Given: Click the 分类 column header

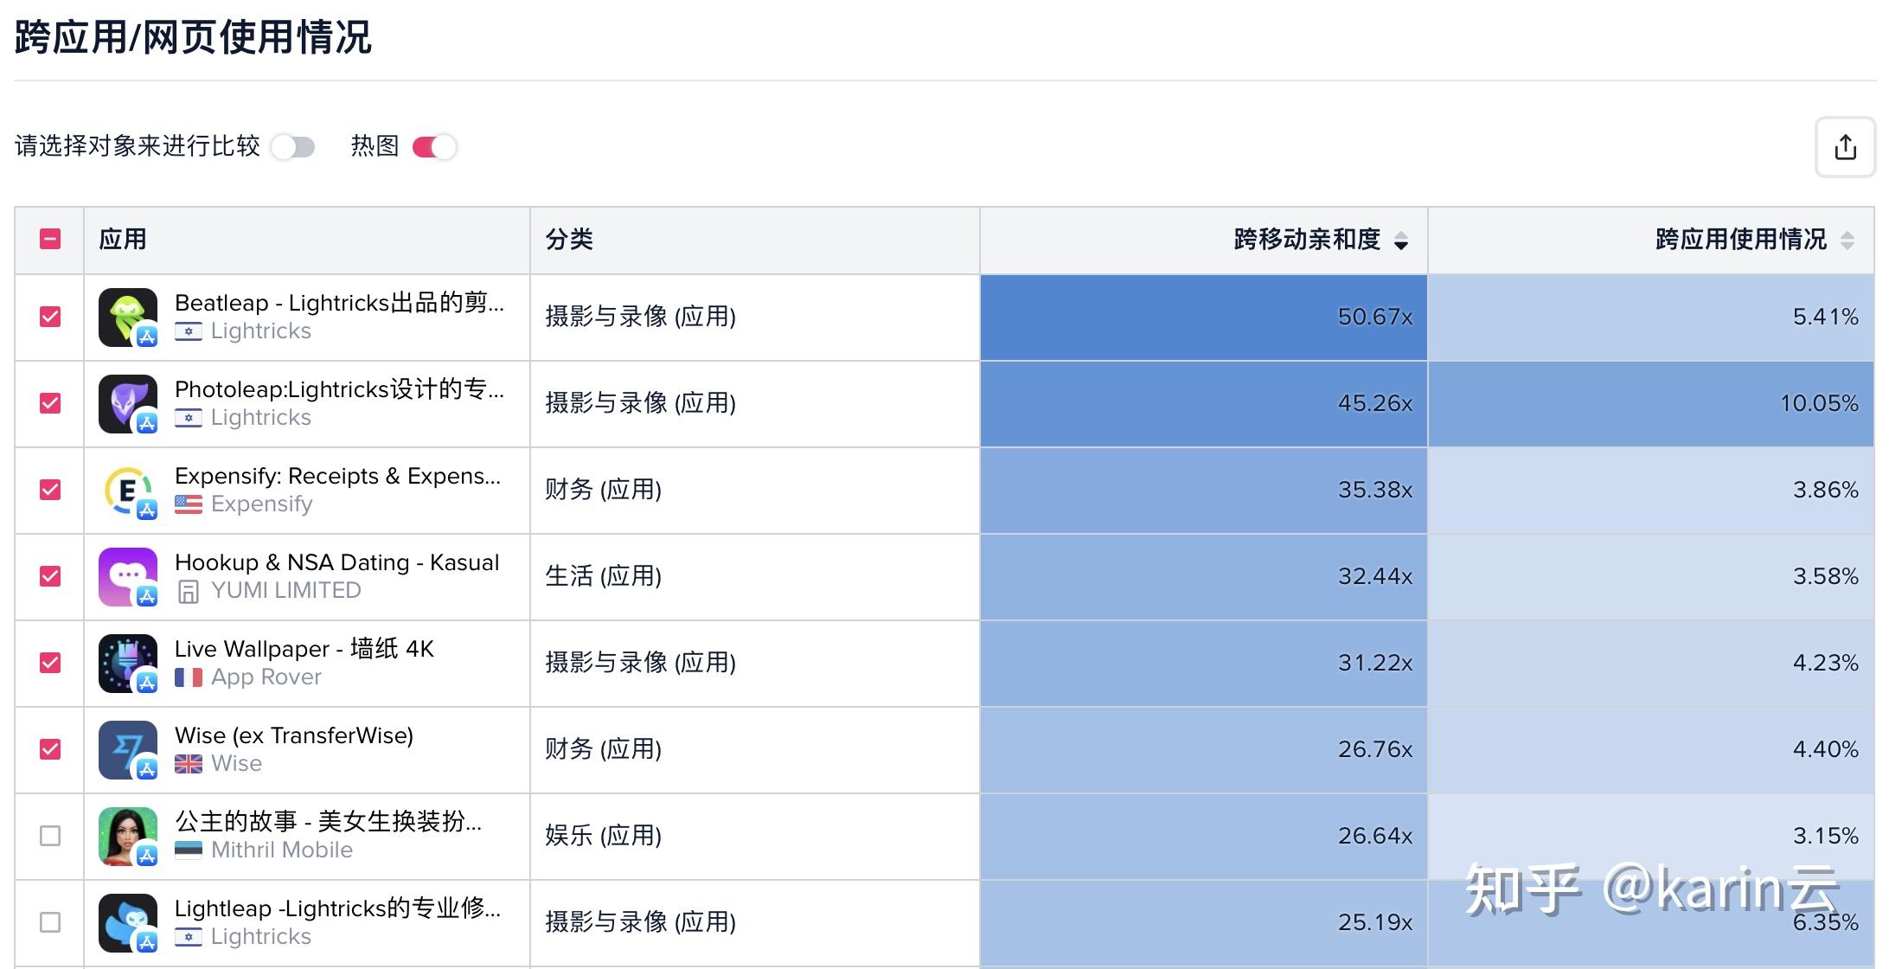Looking at the screenshot, I should [x=569, y=240].
